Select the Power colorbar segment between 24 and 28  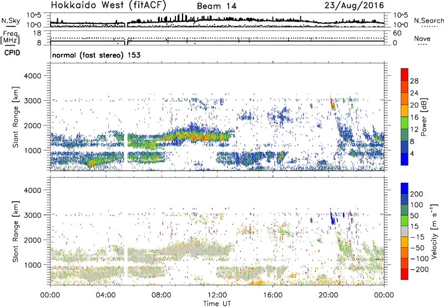tap(405, 86)
